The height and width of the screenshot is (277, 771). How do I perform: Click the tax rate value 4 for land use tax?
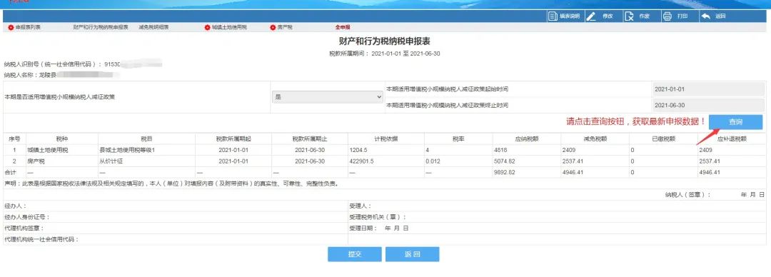428,150
